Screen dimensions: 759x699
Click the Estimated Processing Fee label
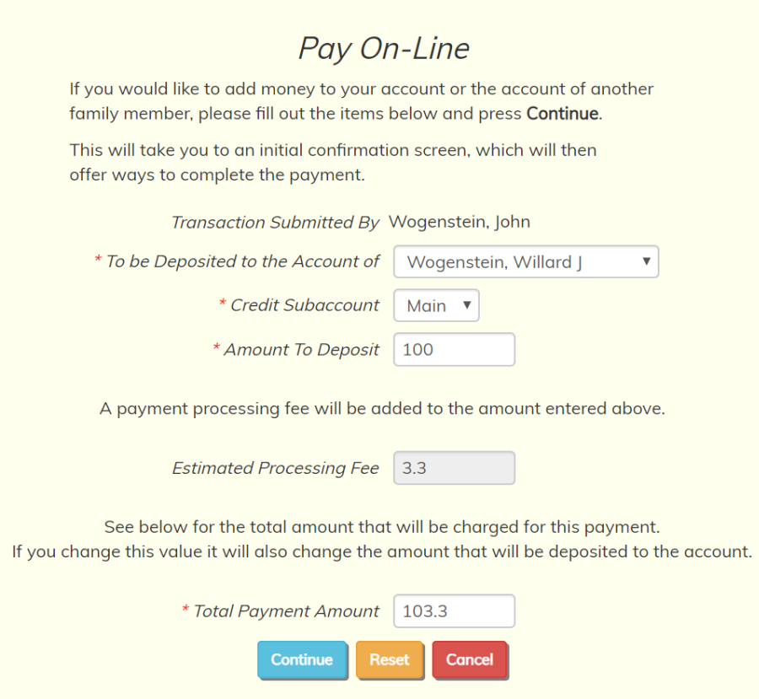tap(276, 468)
